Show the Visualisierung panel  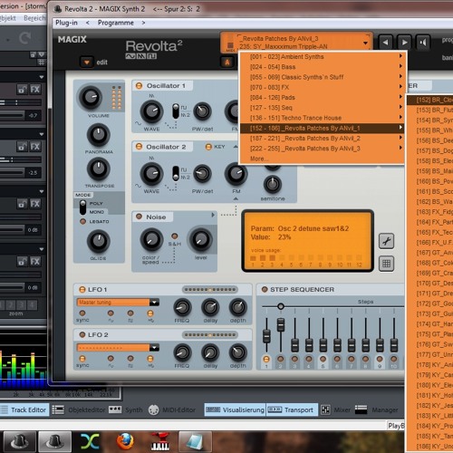[x=235, y=410]
